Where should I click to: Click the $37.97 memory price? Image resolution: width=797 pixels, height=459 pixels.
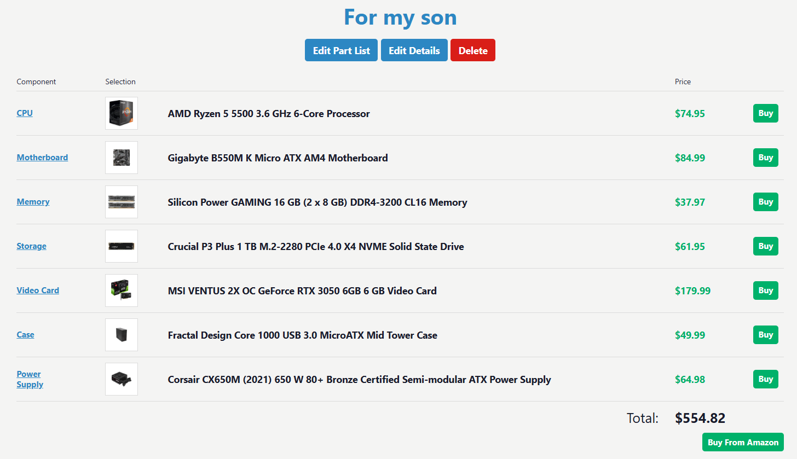click(x=690, y=202)
